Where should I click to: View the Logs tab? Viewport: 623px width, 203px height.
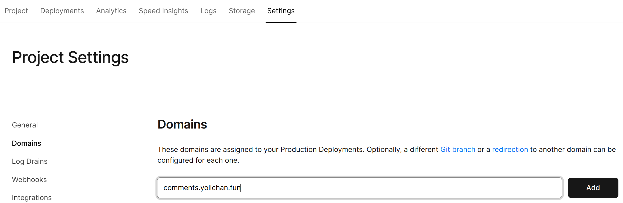(x=208, y=11)
